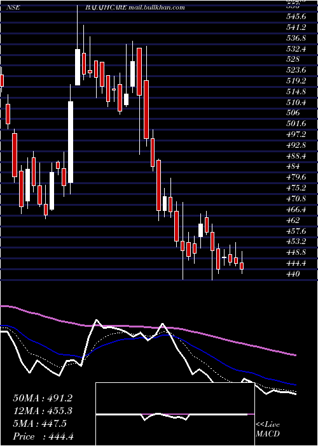Click the 5MA : 447.5 readout
Screen dimensions: 318x446
[x=40, y=424]
